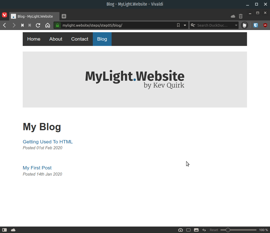Capture a page screenshot with the camera icon
The width and height of the screenshot is (270, 233).
pos(180,230)
